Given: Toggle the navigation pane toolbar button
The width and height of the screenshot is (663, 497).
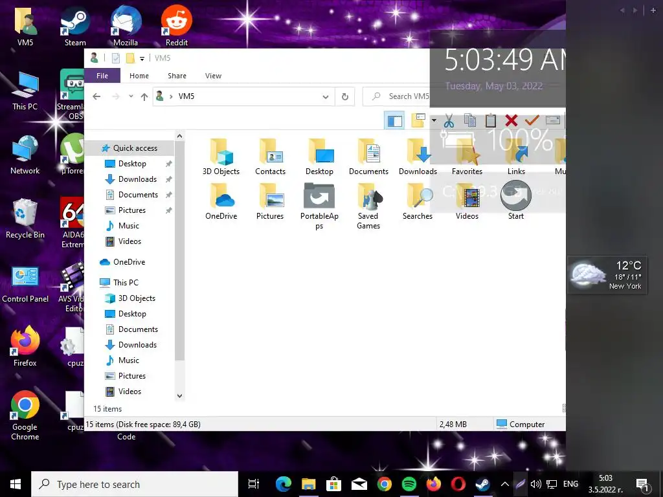Looking at the screenshot, I should pyautogui.click(x=394, y=121).
